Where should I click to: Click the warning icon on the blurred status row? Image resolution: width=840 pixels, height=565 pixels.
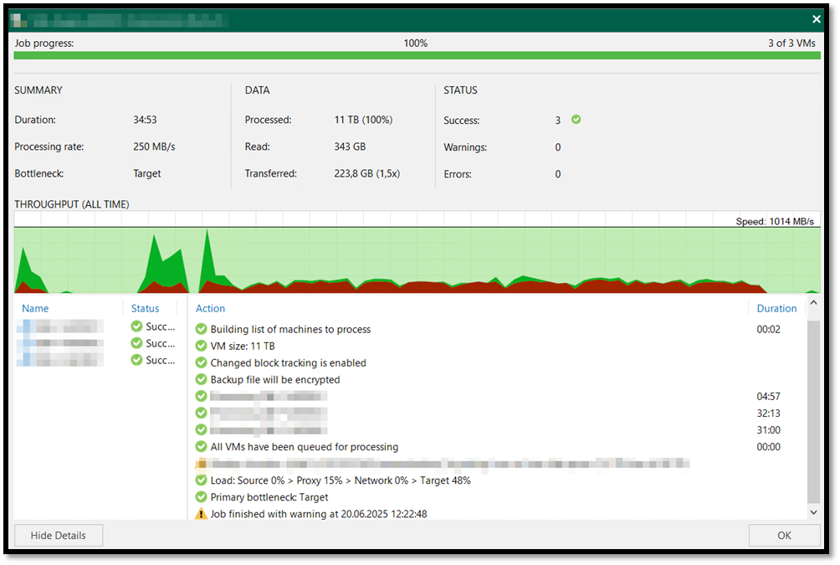click(201, 463)
